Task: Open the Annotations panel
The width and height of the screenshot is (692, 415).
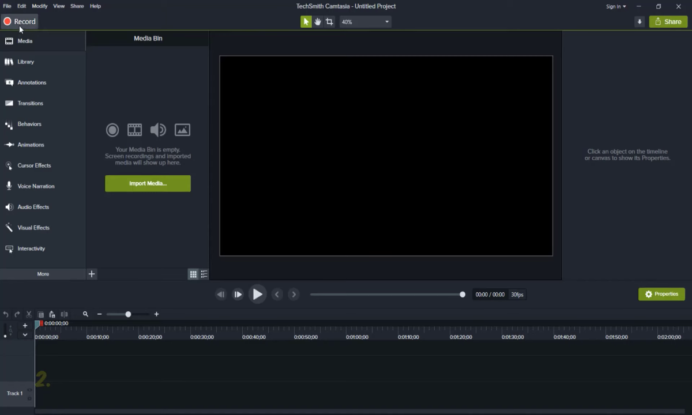Action: coord(32,82)
